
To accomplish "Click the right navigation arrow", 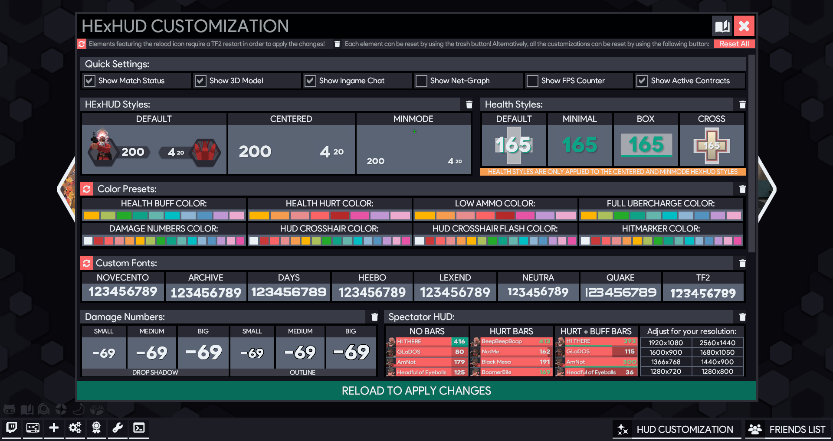I will pos(767,189).
